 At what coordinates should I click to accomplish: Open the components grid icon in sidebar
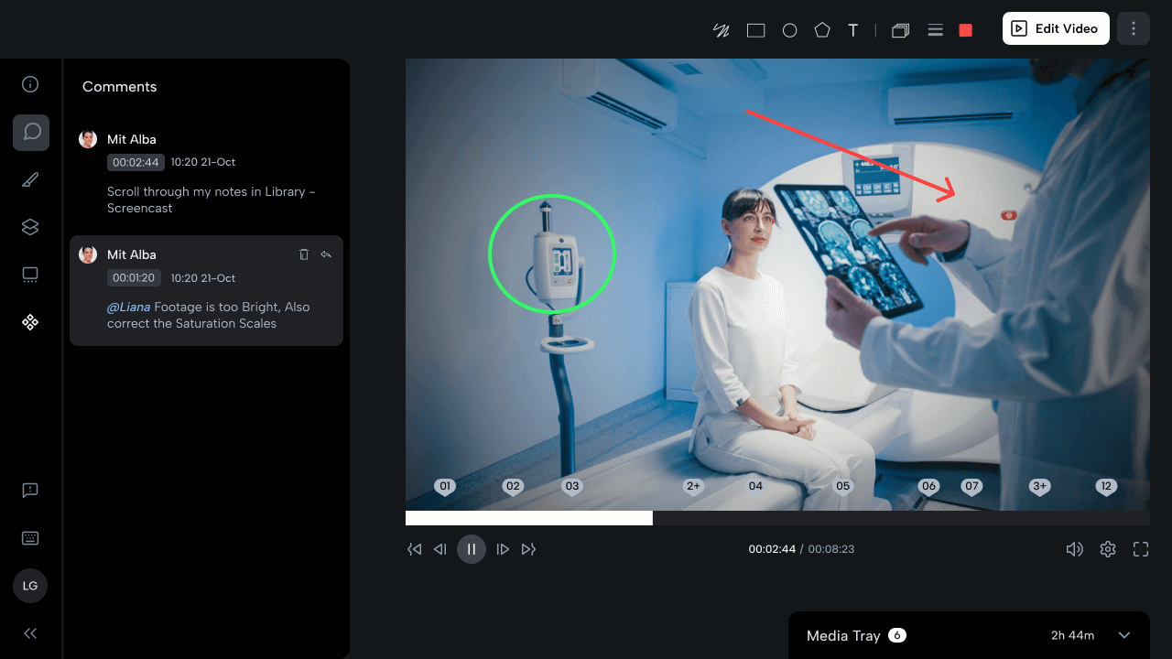click(x=30, y=322)
